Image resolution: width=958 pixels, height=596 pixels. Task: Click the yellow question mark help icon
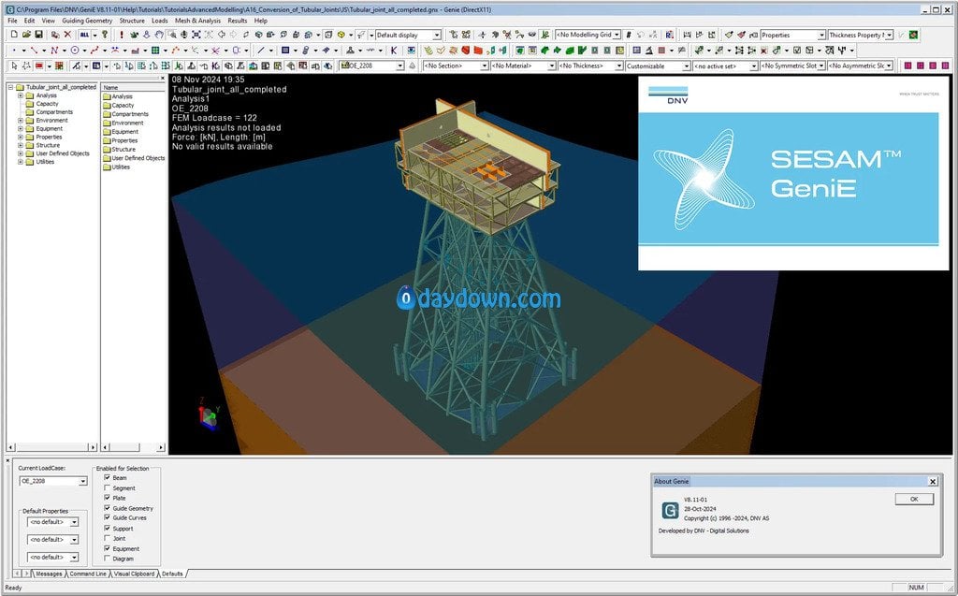coord(105,35)
